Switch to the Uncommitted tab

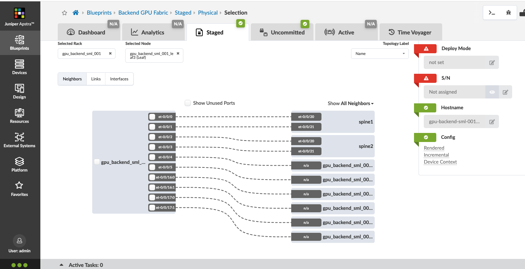pos(282,32)
